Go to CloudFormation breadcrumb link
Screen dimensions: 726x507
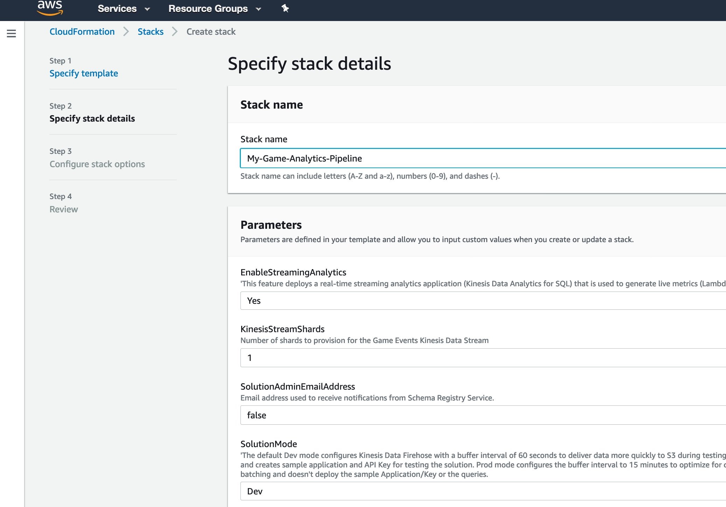(82, 32)
